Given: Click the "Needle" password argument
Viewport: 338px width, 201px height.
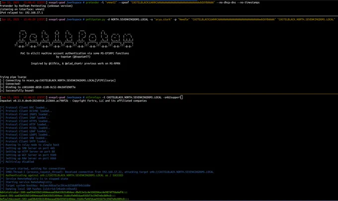Looking at the screenshot, I should (183, 19).
